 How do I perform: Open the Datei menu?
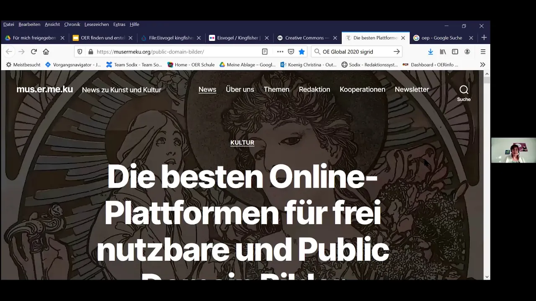[x=8, y=24]
